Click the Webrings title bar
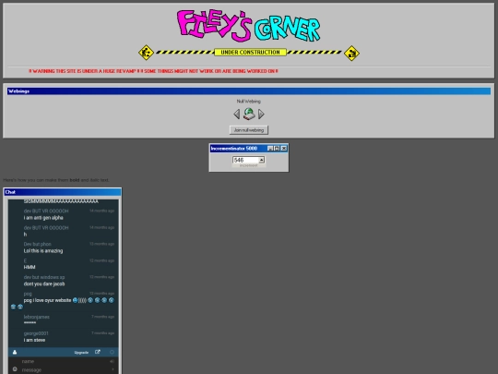This screenshot has height=374, width=498. coord(249,91)
